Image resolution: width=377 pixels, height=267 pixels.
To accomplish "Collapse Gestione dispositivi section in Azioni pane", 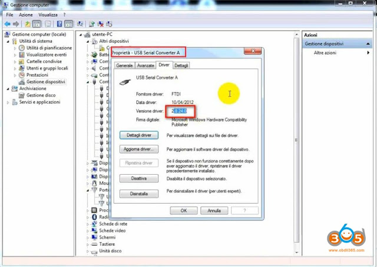I will [368, 44].
